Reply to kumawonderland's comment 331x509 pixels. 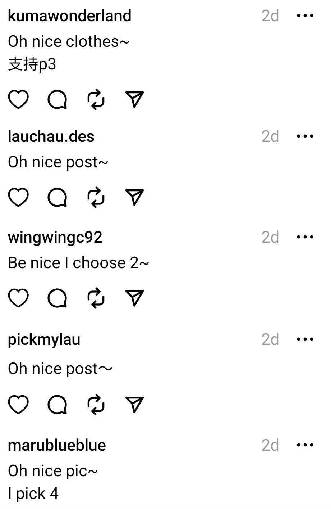tap(58, 99)
